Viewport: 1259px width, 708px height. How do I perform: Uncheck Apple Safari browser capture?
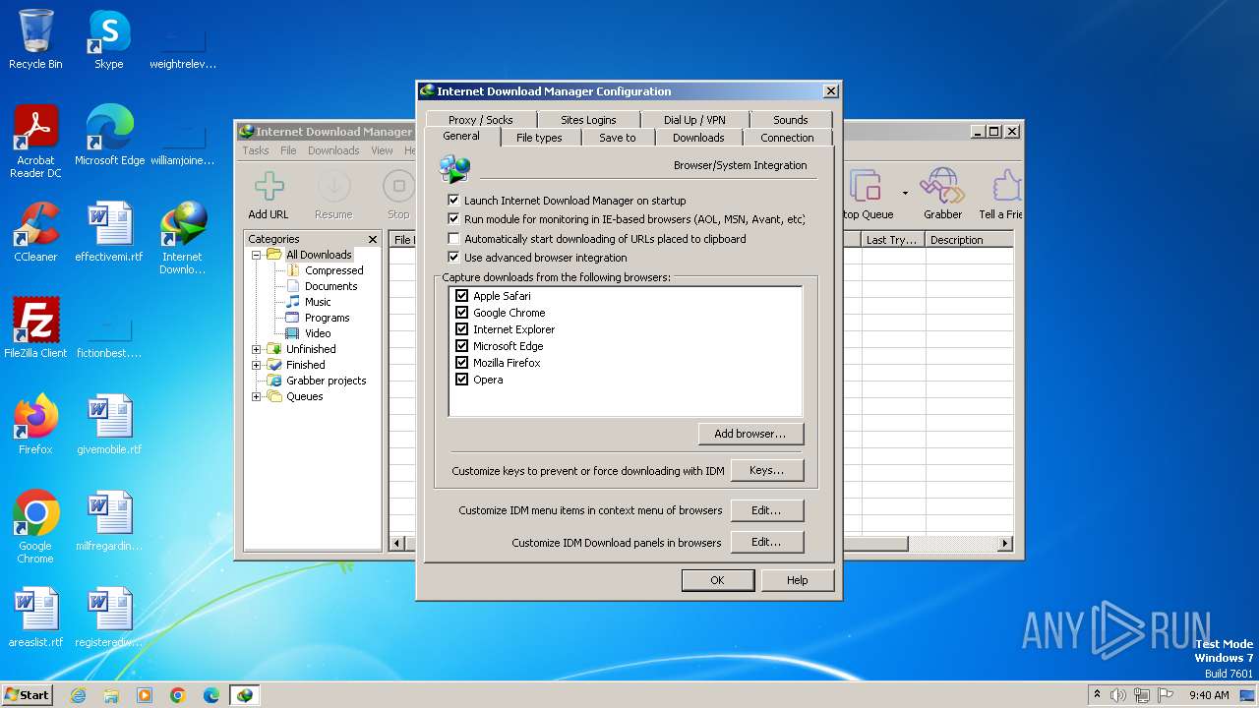point(461,296)
